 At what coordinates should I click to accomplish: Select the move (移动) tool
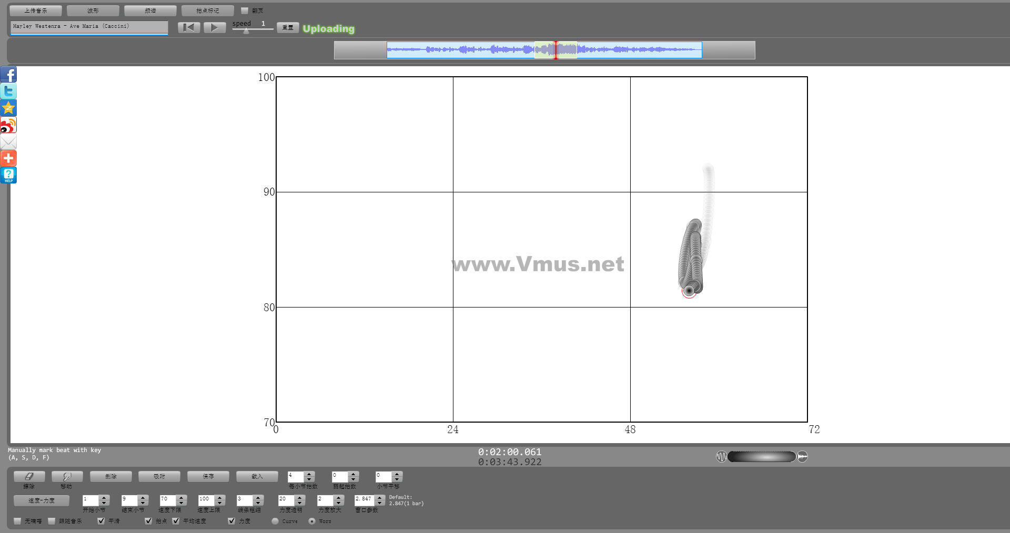point(67,476)
